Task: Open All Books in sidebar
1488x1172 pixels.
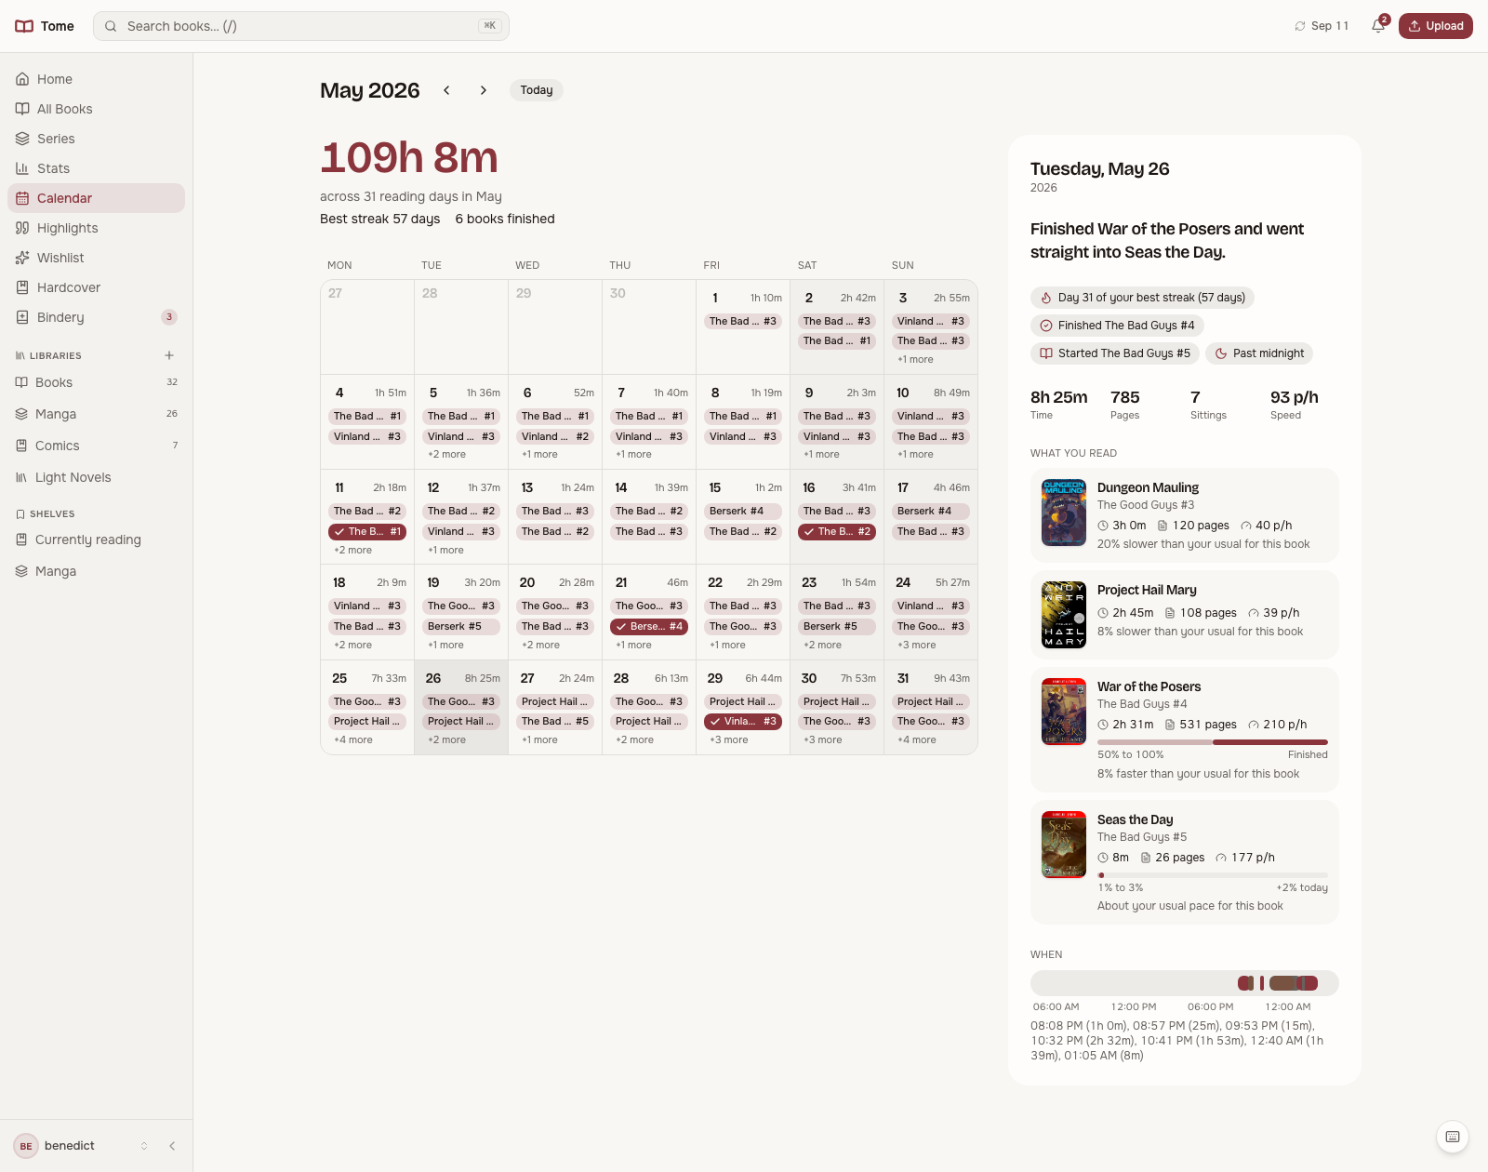Action: pyautogui.click(x=96, y=109)
